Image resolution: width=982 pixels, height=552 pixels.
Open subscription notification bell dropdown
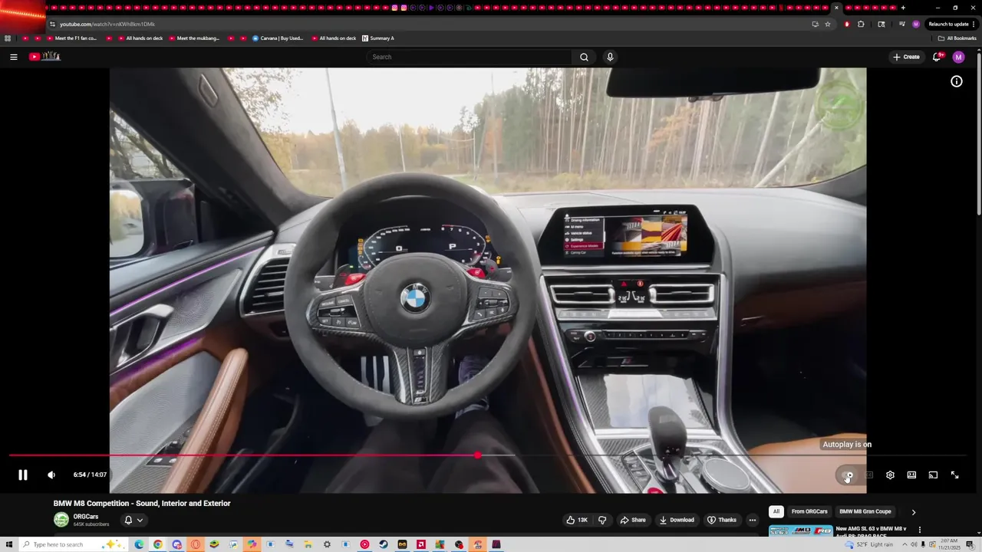click(133, 520)
